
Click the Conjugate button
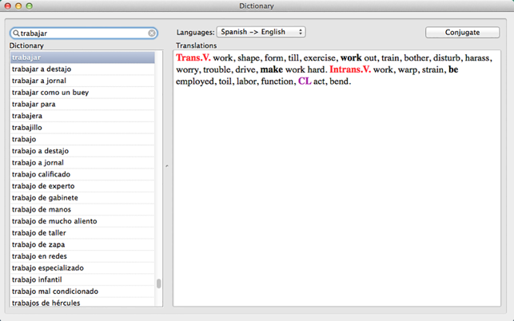pos(462,32)
